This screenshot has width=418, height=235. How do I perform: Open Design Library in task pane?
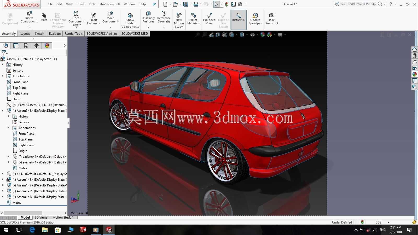415,56
